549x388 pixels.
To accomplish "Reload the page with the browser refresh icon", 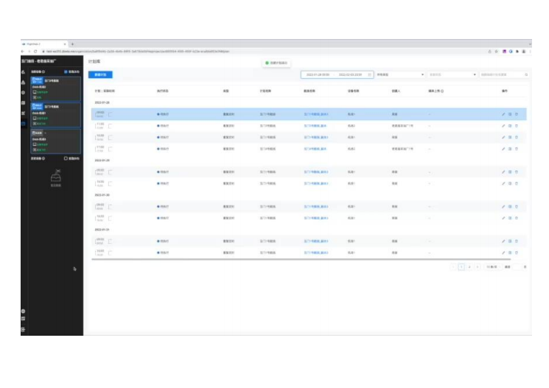I will (36, 52).
